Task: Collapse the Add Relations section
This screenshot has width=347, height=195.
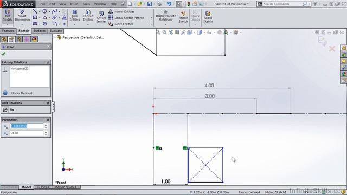Action: coord(48,103)
